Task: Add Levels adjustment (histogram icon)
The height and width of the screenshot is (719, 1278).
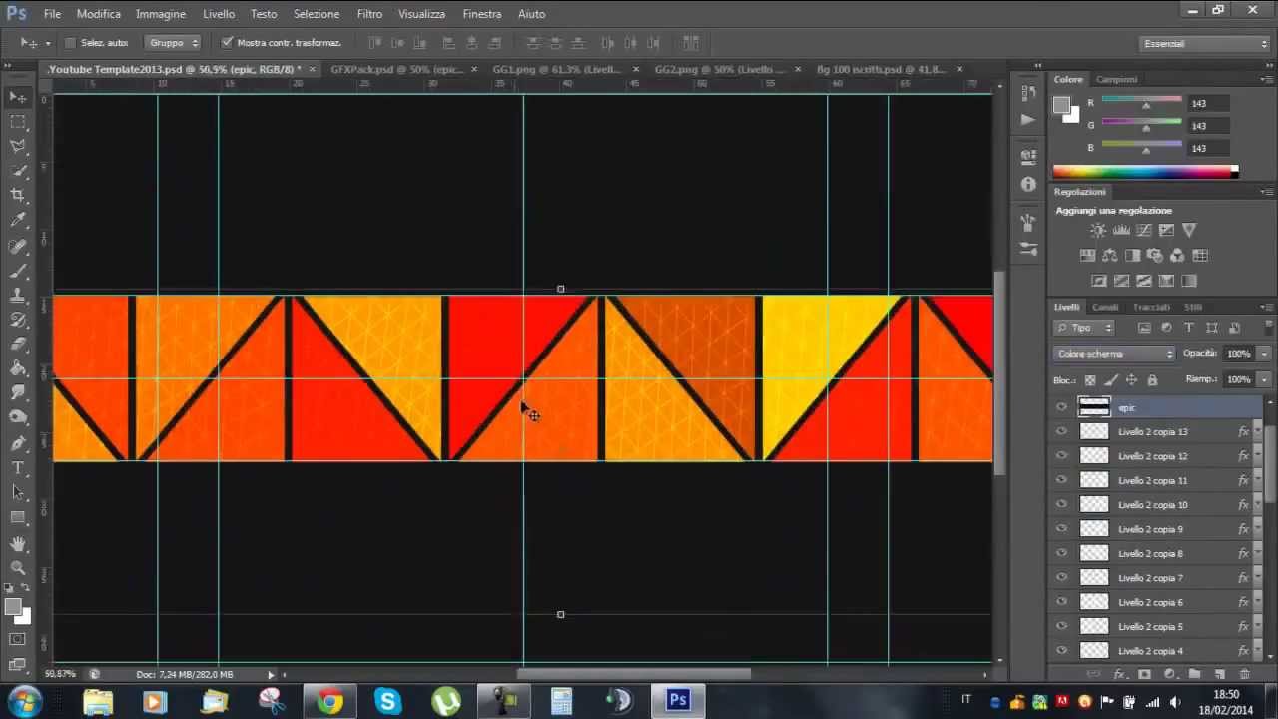Action: pos(1121,230)
